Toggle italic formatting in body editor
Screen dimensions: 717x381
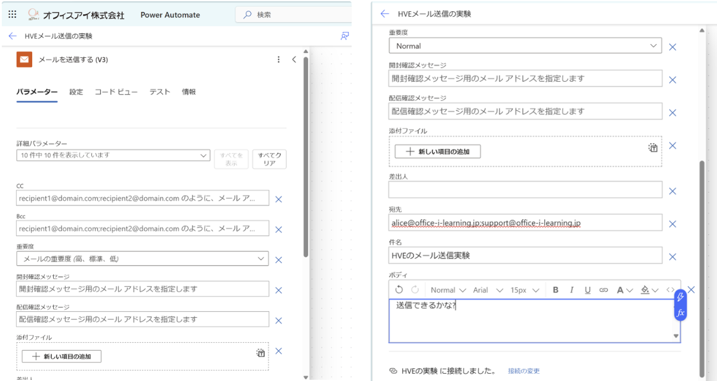click(572, 290)
